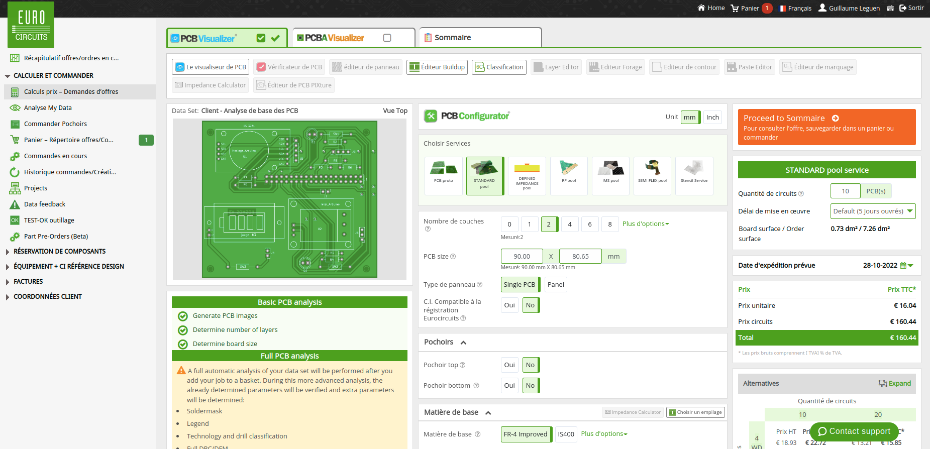Set Pochoir top to Oui
Screen dimensions: 930x449
coord(509,365)
